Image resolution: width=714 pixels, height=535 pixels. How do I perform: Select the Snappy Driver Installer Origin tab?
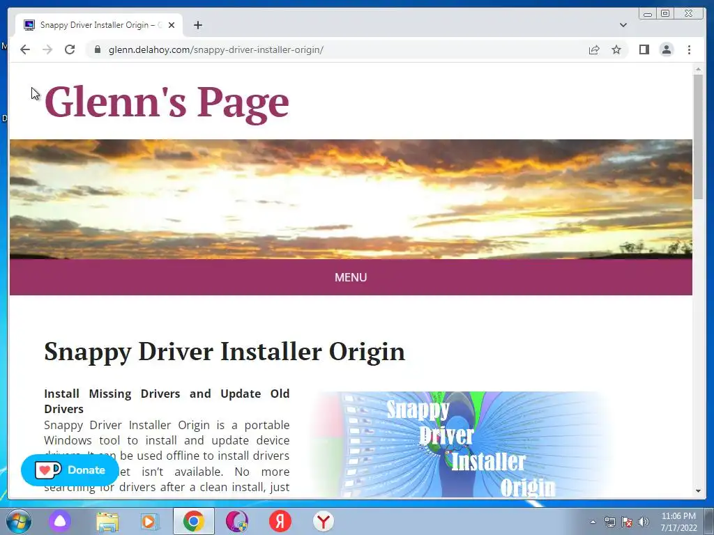pos(99,25)
